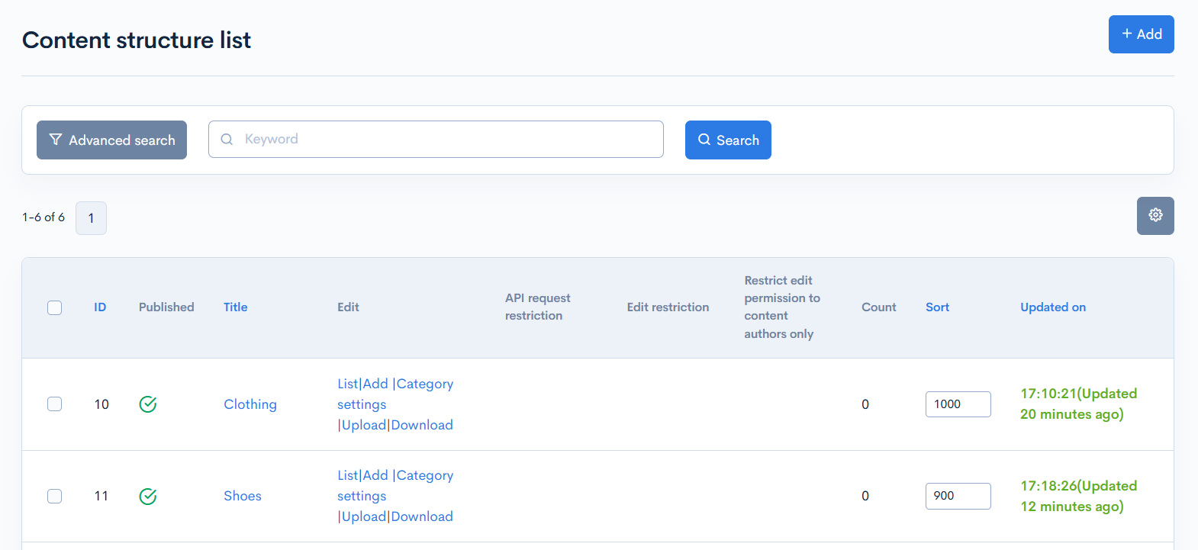Screen dimensions: 1198x550
Task: Open the List link for Shoes
Action: 348,475
